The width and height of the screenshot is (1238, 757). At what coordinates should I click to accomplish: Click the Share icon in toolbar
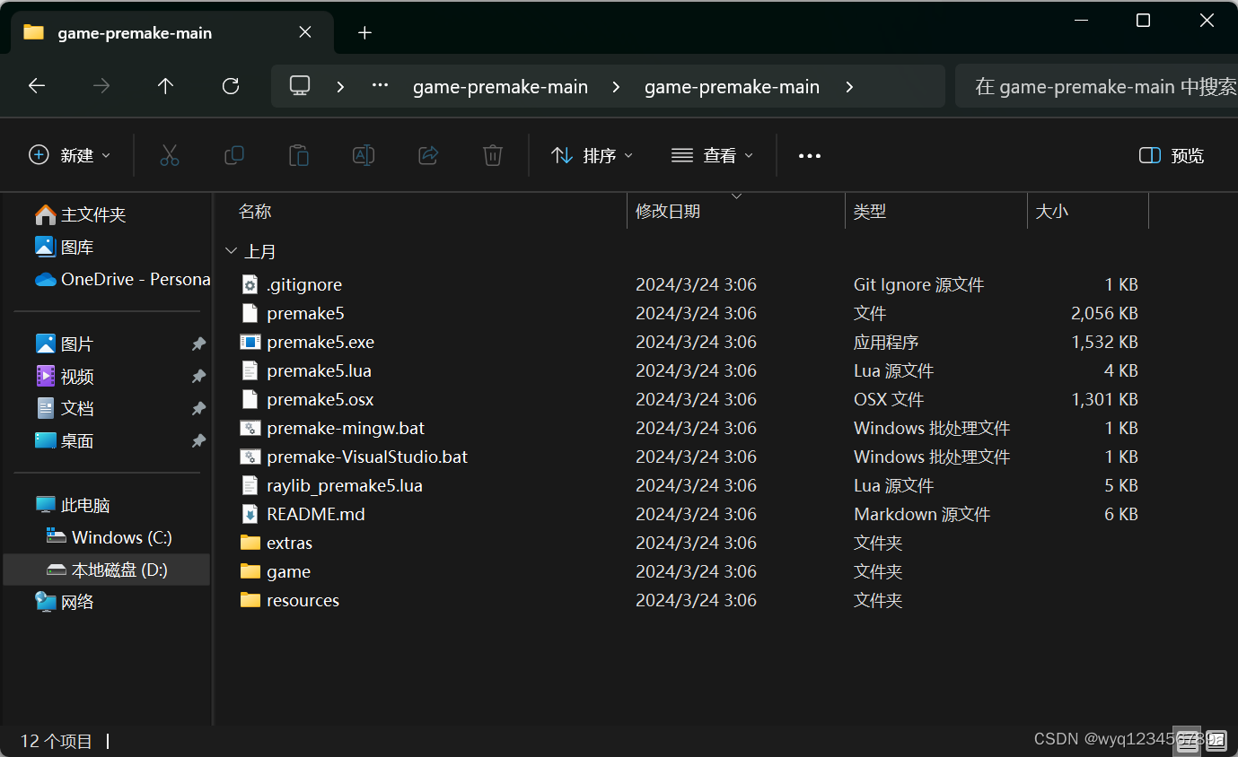pyautogui.click(x=428, y=155)
